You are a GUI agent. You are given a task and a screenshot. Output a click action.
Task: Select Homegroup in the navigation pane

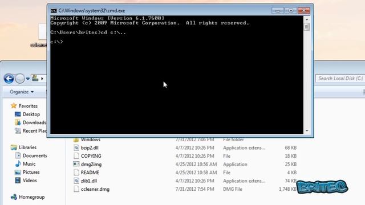click(x=32, y=197)
